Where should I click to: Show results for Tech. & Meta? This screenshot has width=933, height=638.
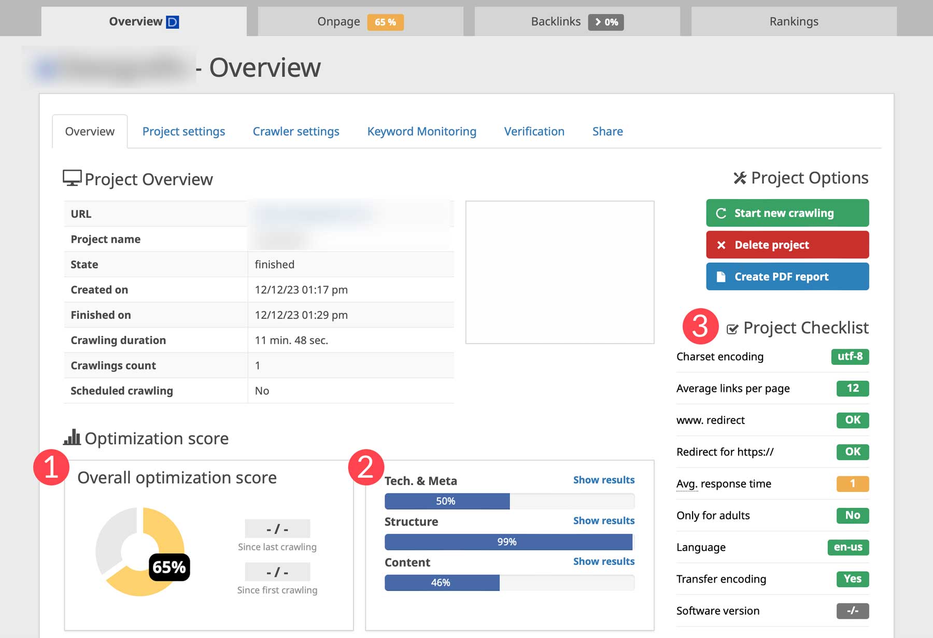[603, 480]
